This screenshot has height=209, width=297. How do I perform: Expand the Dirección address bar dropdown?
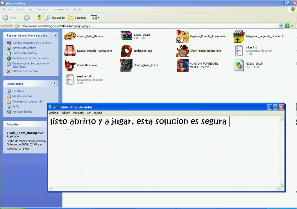(281, 26)
